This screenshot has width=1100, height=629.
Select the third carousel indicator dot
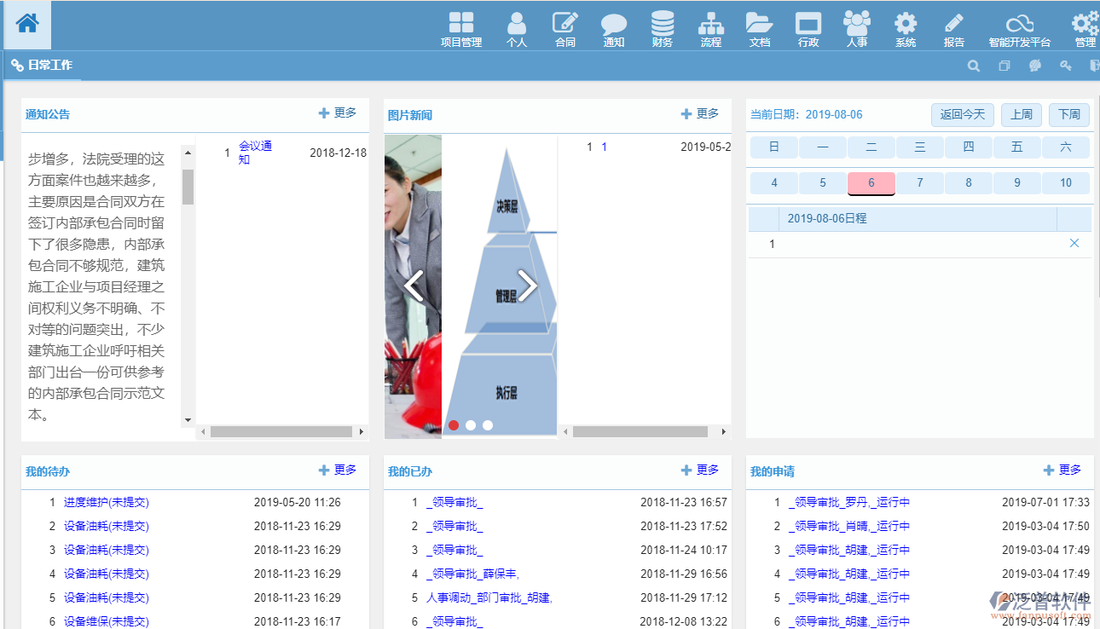(x=488, y=425)
